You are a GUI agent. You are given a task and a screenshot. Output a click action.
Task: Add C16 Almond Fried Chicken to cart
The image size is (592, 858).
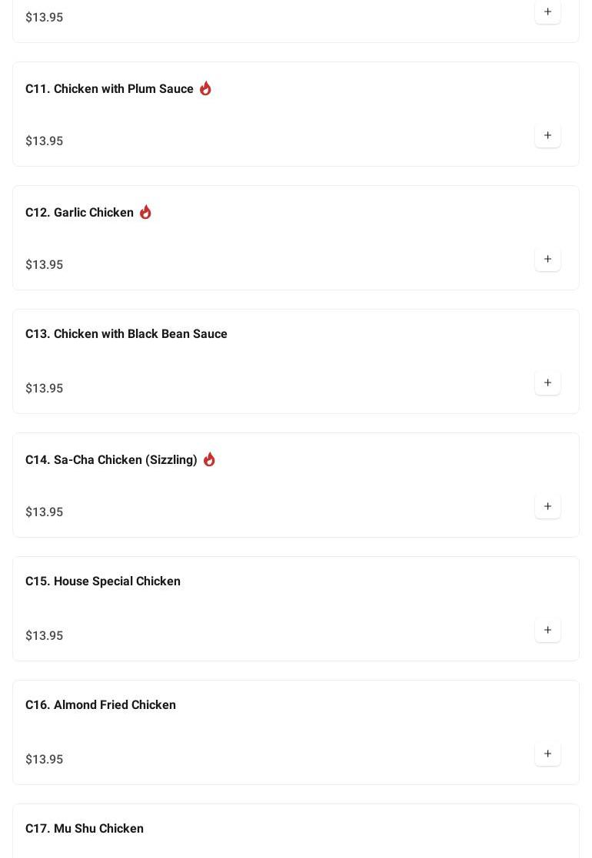coord(547,754)
